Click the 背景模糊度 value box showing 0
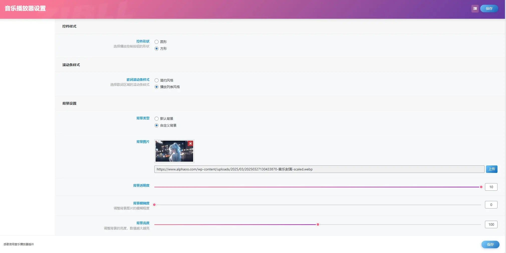Viewport: 506px width, 253px height. click(x=491, y=205)
